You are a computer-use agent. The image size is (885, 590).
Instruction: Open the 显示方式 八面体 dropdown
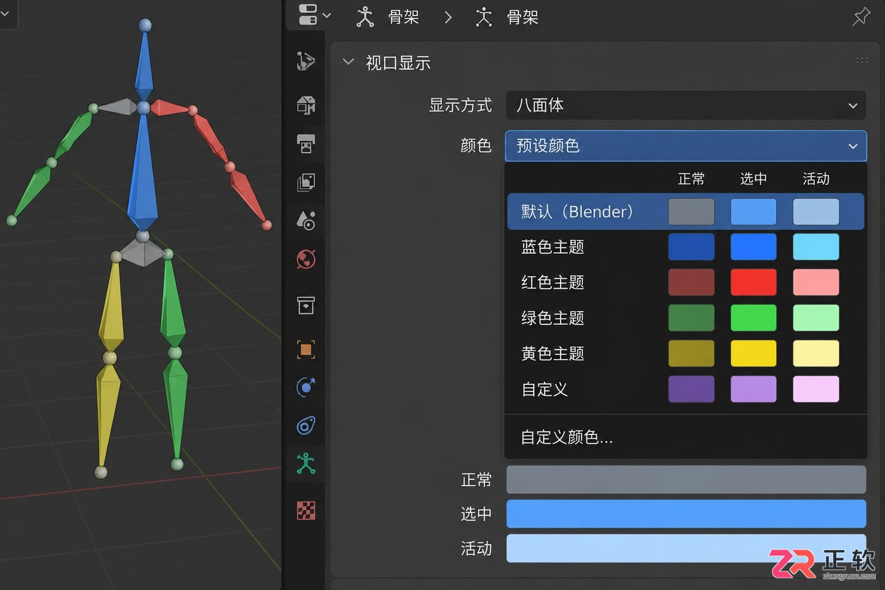pos(686,106)
